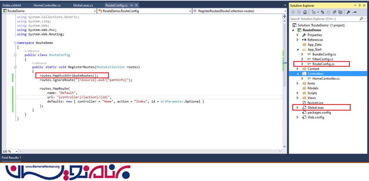Image resolution: width=369 pixels, height=181 pixels.
Task: Collapse the namespace RouteDemo code block
Action: tap(15, 43)
